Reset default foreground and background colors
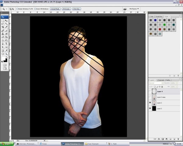The image size is (183, 146). point(2,61)
